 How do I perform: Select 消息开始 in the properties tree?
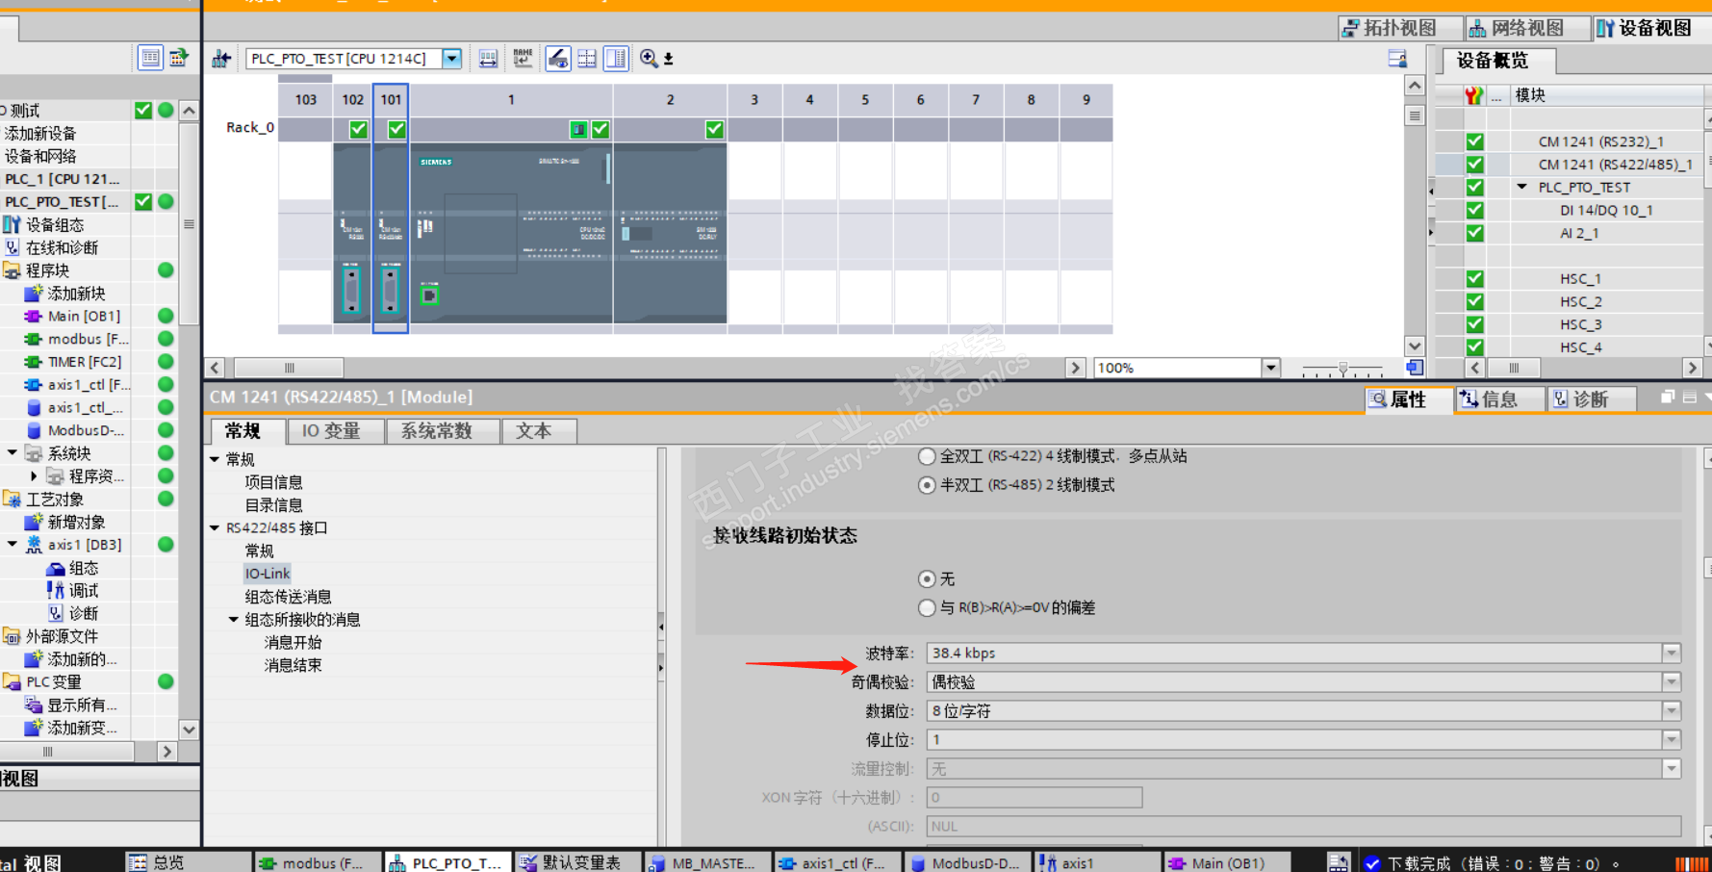[x=293, y=643]
